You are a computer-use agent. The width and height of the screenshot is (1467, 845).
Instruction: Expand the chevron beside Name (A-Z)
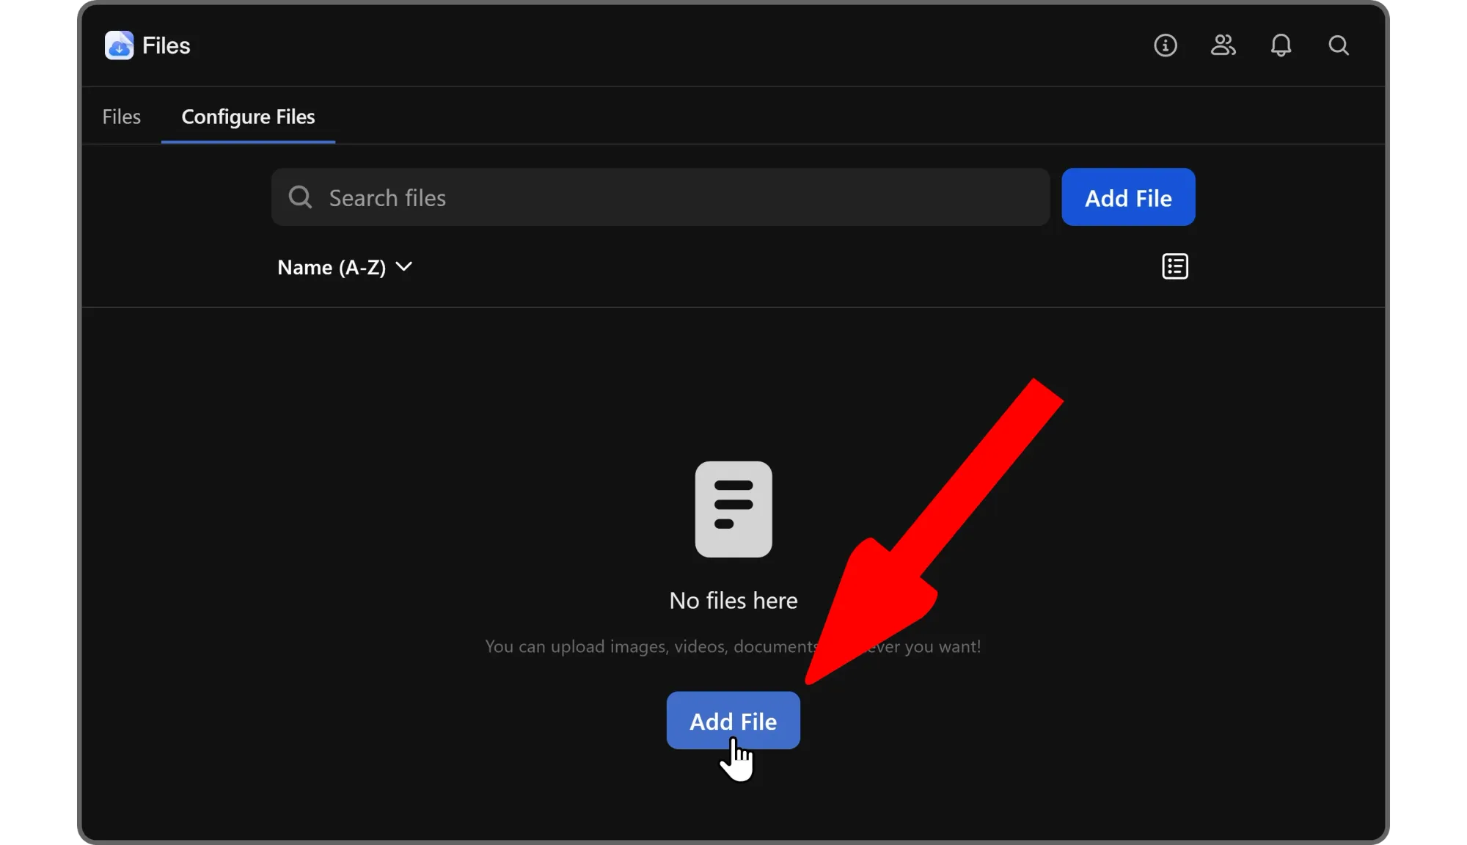(403, 266)
